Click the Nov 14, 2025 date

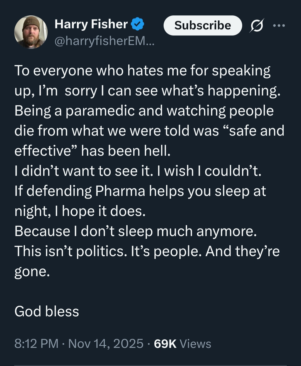pyautogui.click(x=106, y=343)
